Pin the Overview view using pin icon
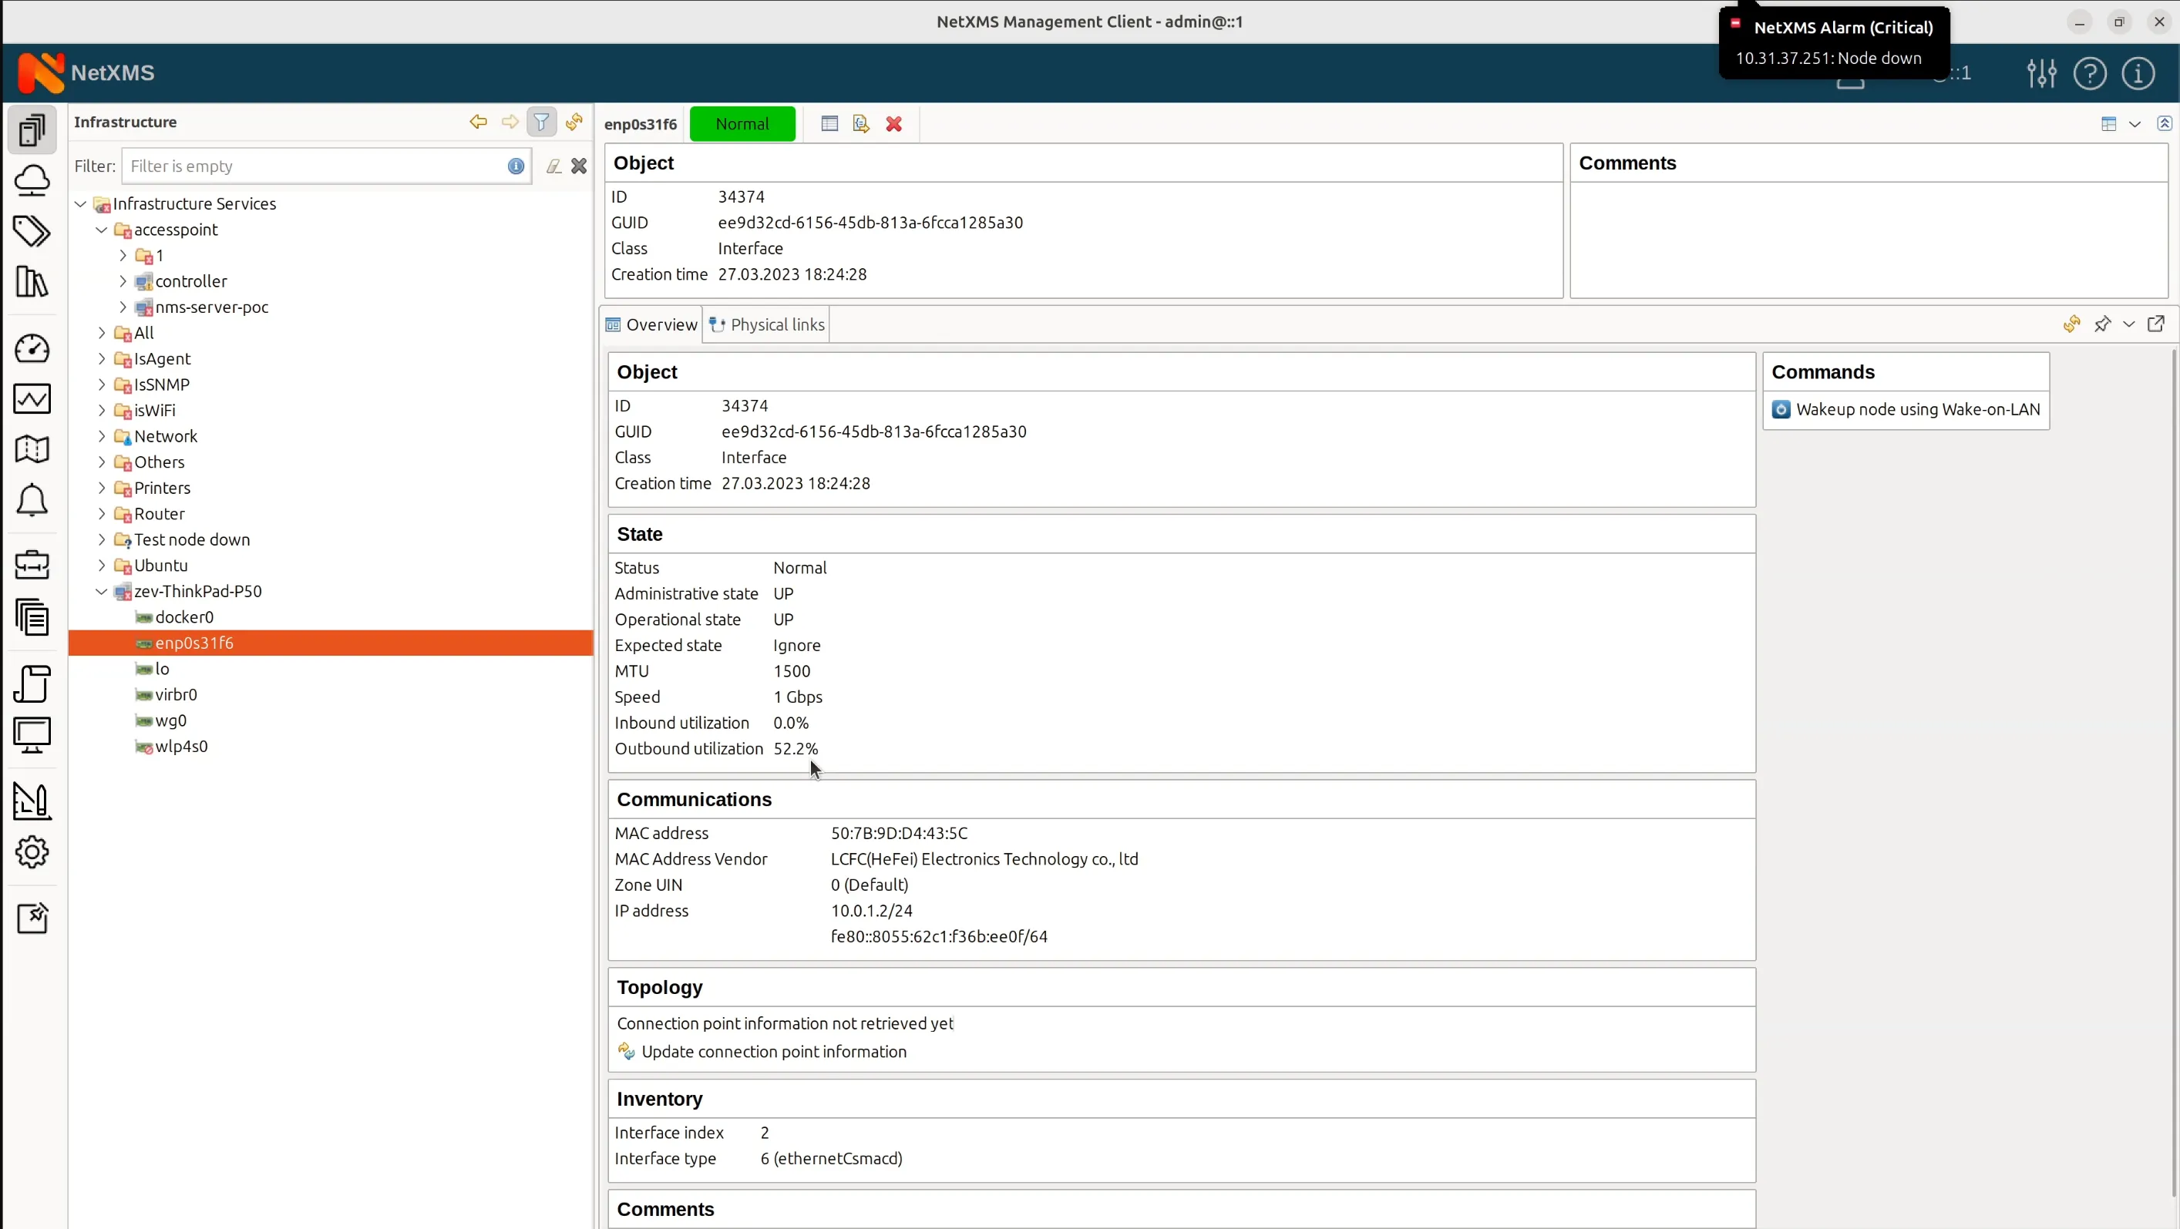This screenshot has height=1229, width=2180. 2103,324
